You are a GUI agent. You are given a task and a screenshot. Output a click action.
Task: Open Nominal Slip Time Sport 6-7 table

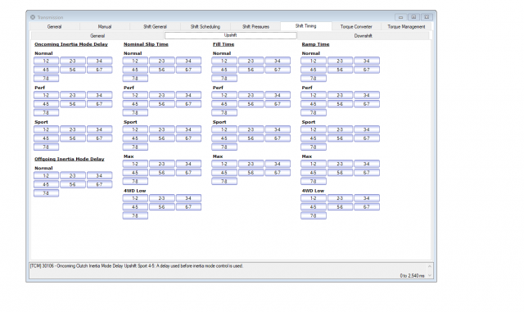[x=188, y=138]
